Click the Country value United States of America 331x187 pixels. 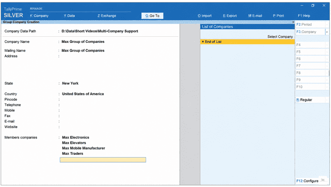pos(83,94)
